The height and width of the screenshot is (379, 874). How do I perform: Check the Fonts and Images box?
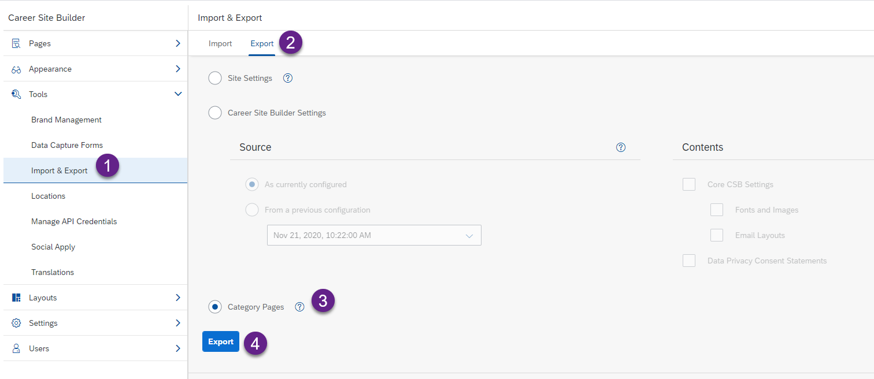pos(717,210)
